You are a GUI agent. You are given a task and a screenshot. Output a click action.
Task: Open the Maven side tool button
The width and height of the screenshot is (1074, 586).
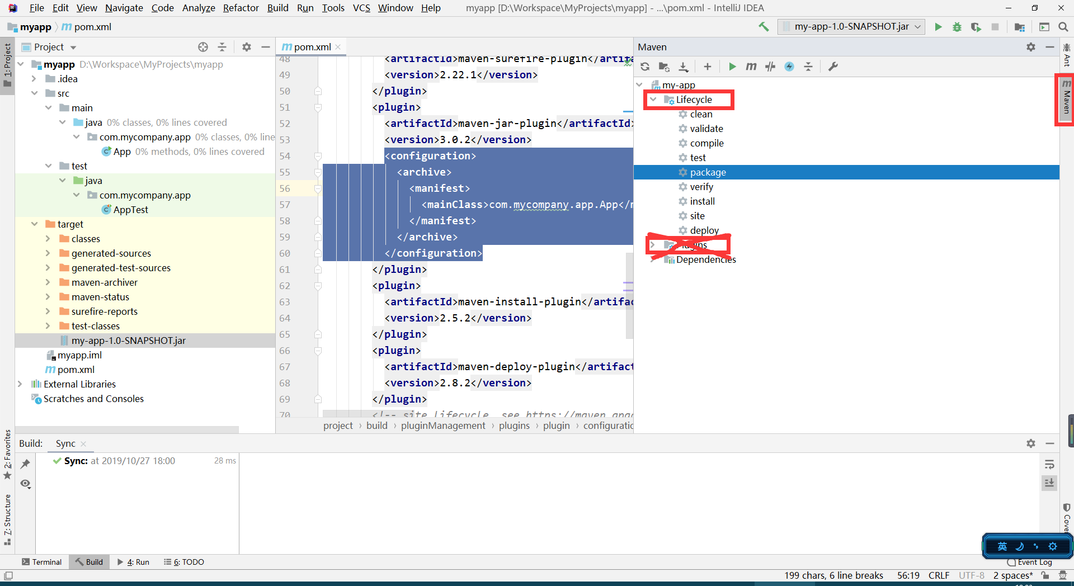tap(1067, 98)
